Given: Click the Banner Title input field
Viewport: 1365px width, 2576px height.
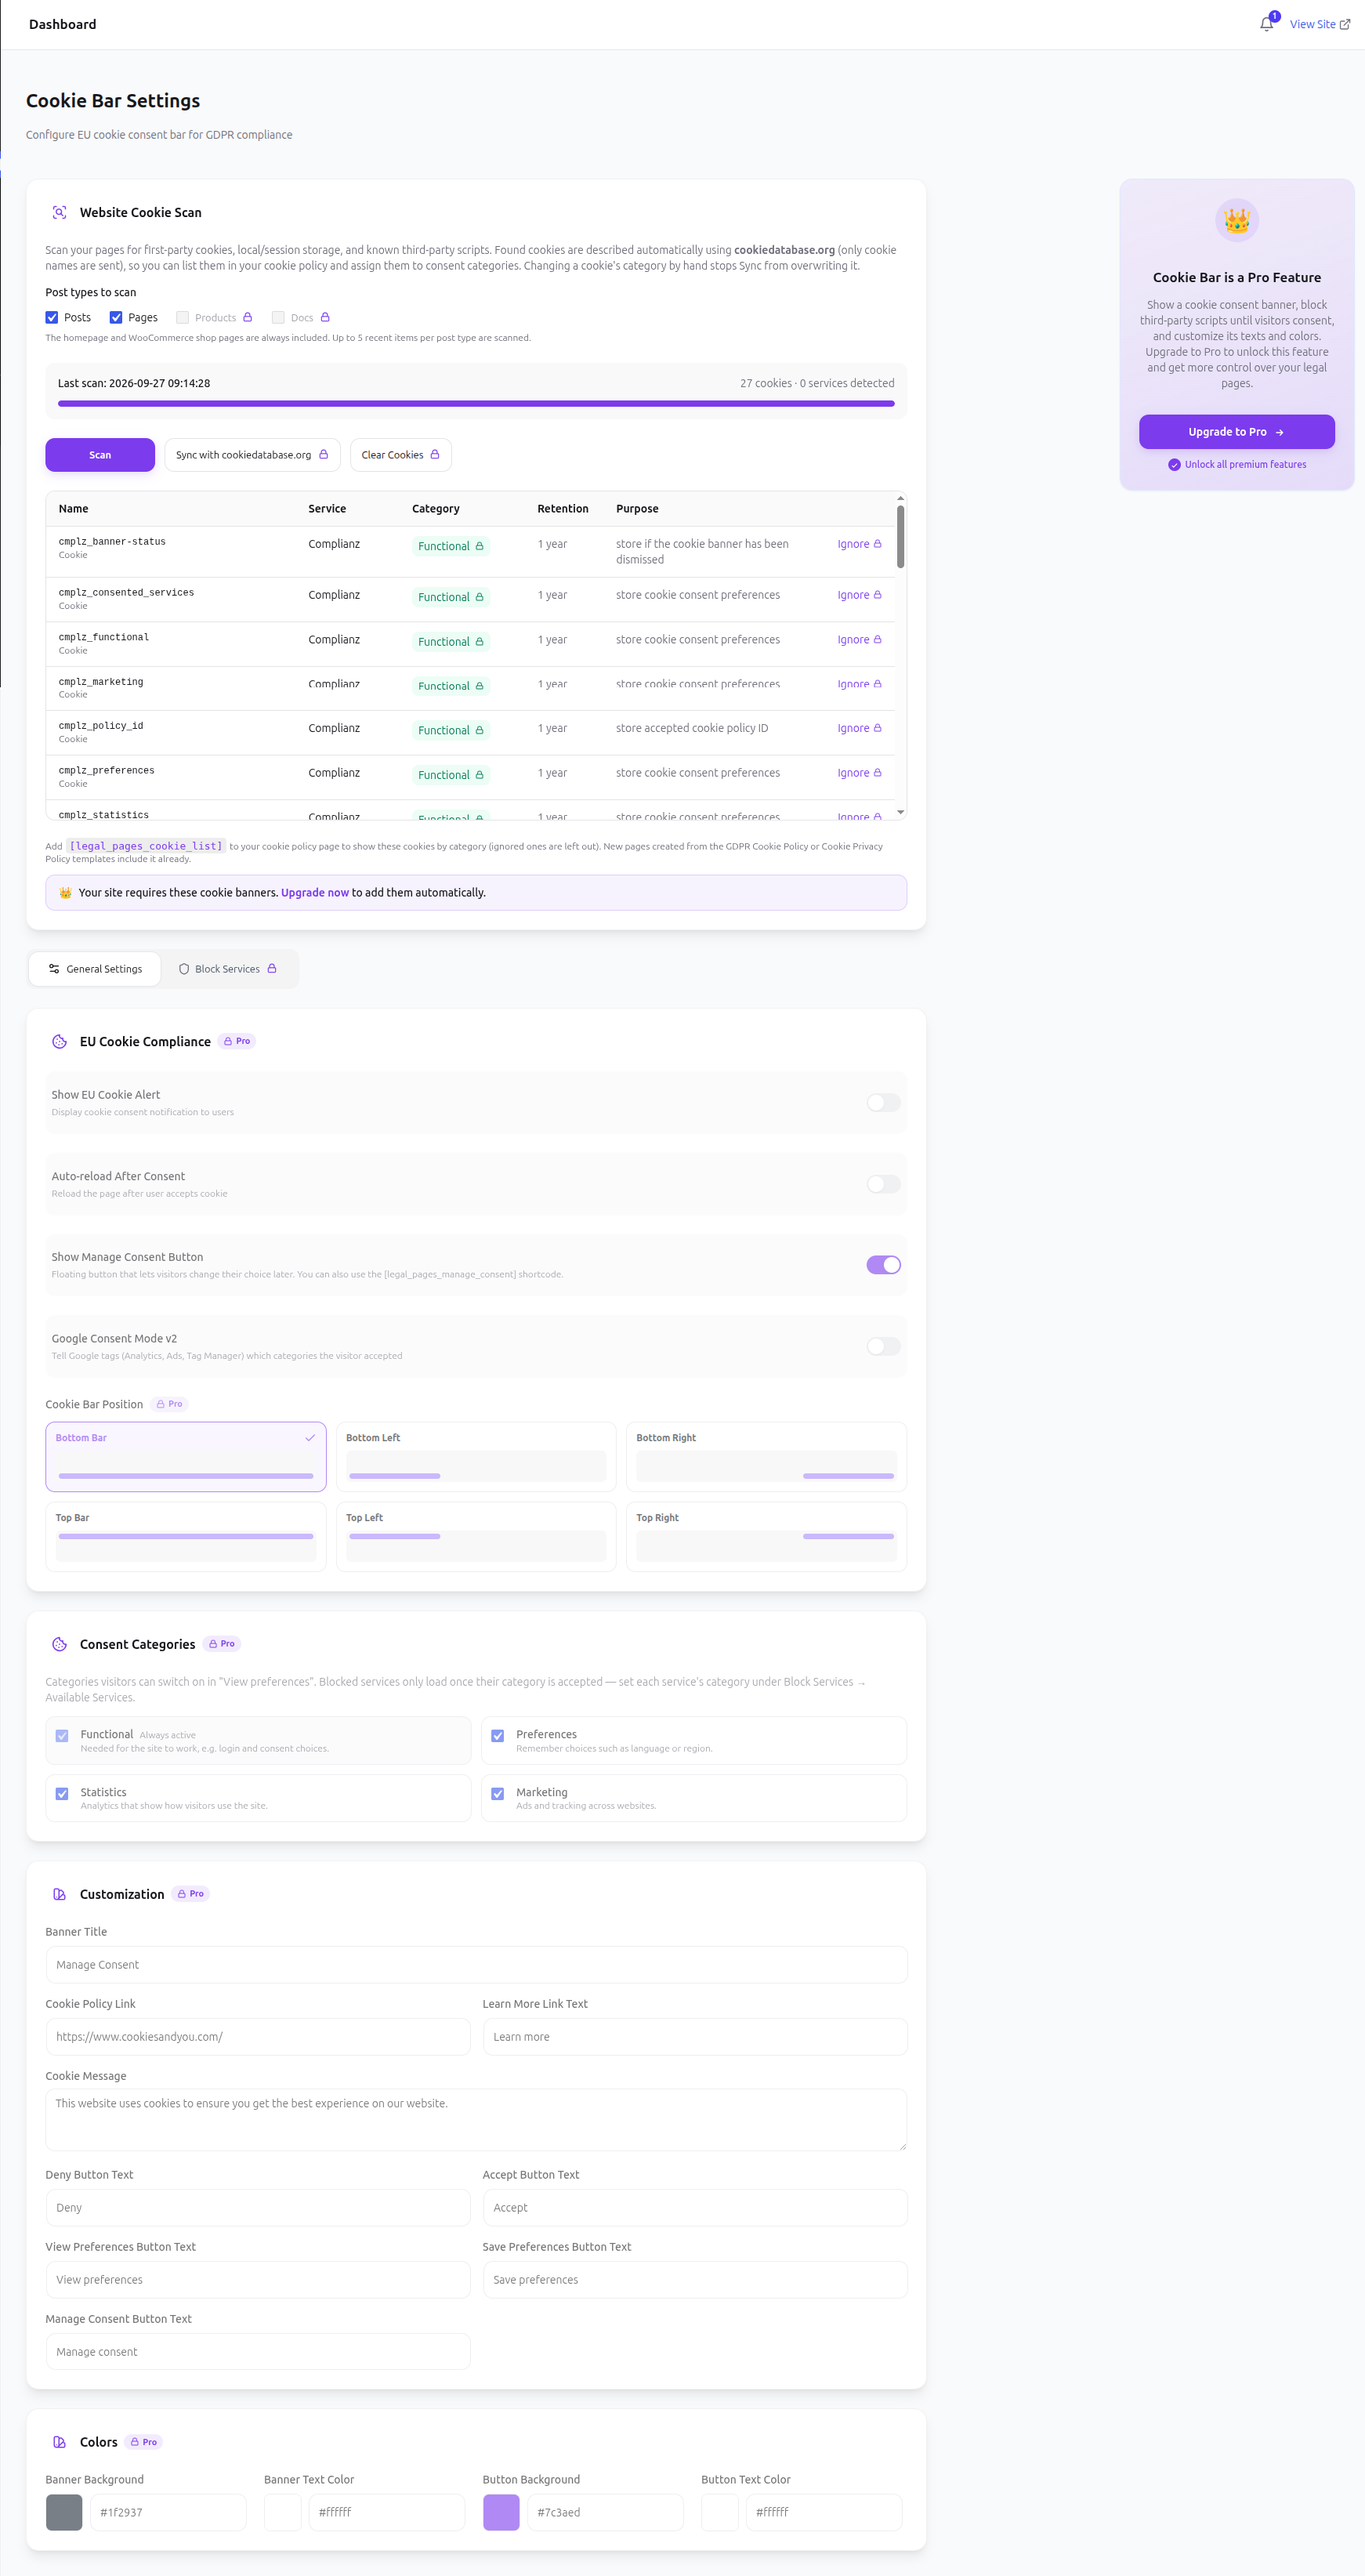Looking at the screenshot, I should point(476,1965).
